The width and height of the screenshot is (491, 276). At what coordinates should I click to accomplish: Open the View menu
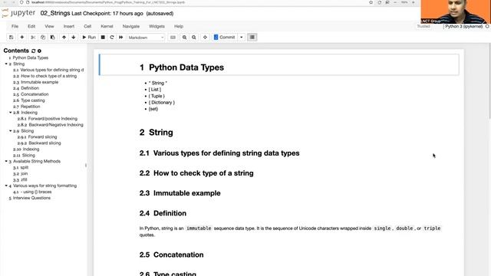tap(49, 26)
